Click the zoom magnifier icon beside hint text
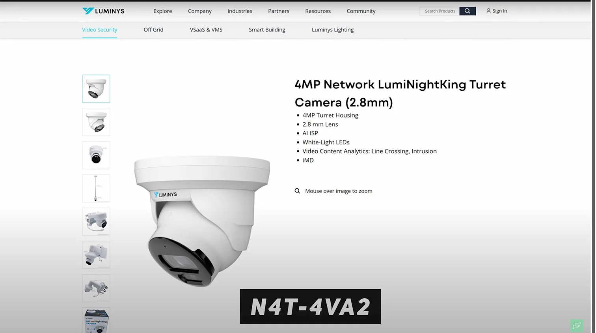 click(297, 191)
